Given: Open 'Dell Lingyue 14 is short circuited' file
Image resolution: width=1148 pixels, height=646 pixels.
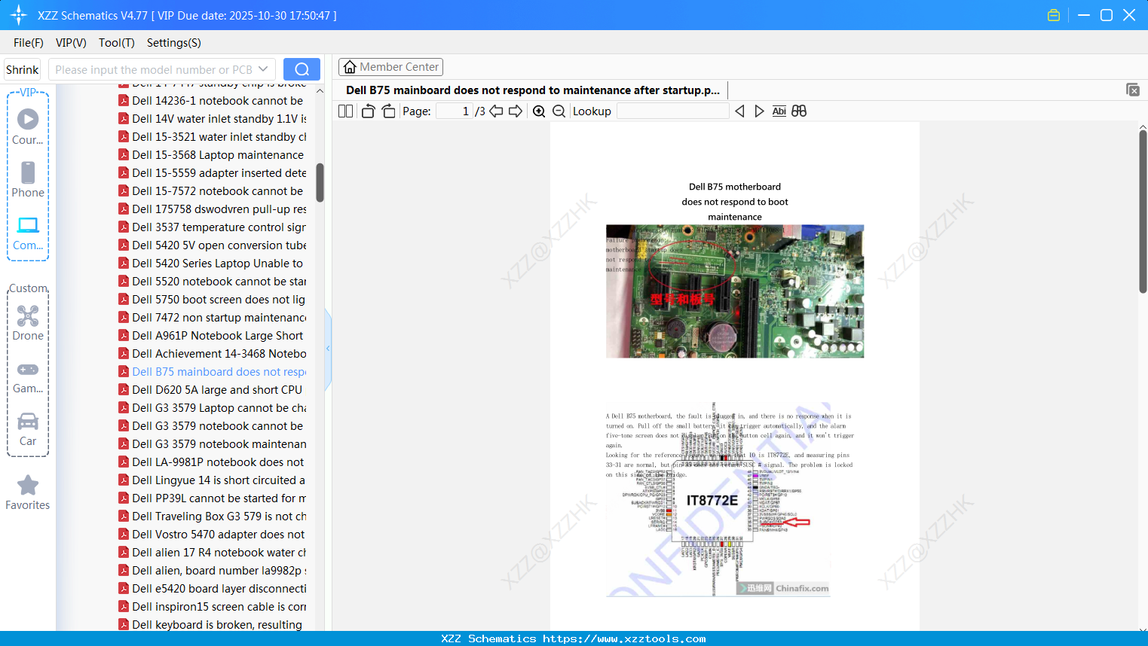Looking at the screenshot, I should click(x=213, y=480).
